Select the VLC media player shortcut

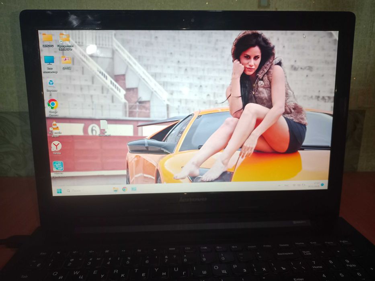click(x=55, y=129)
